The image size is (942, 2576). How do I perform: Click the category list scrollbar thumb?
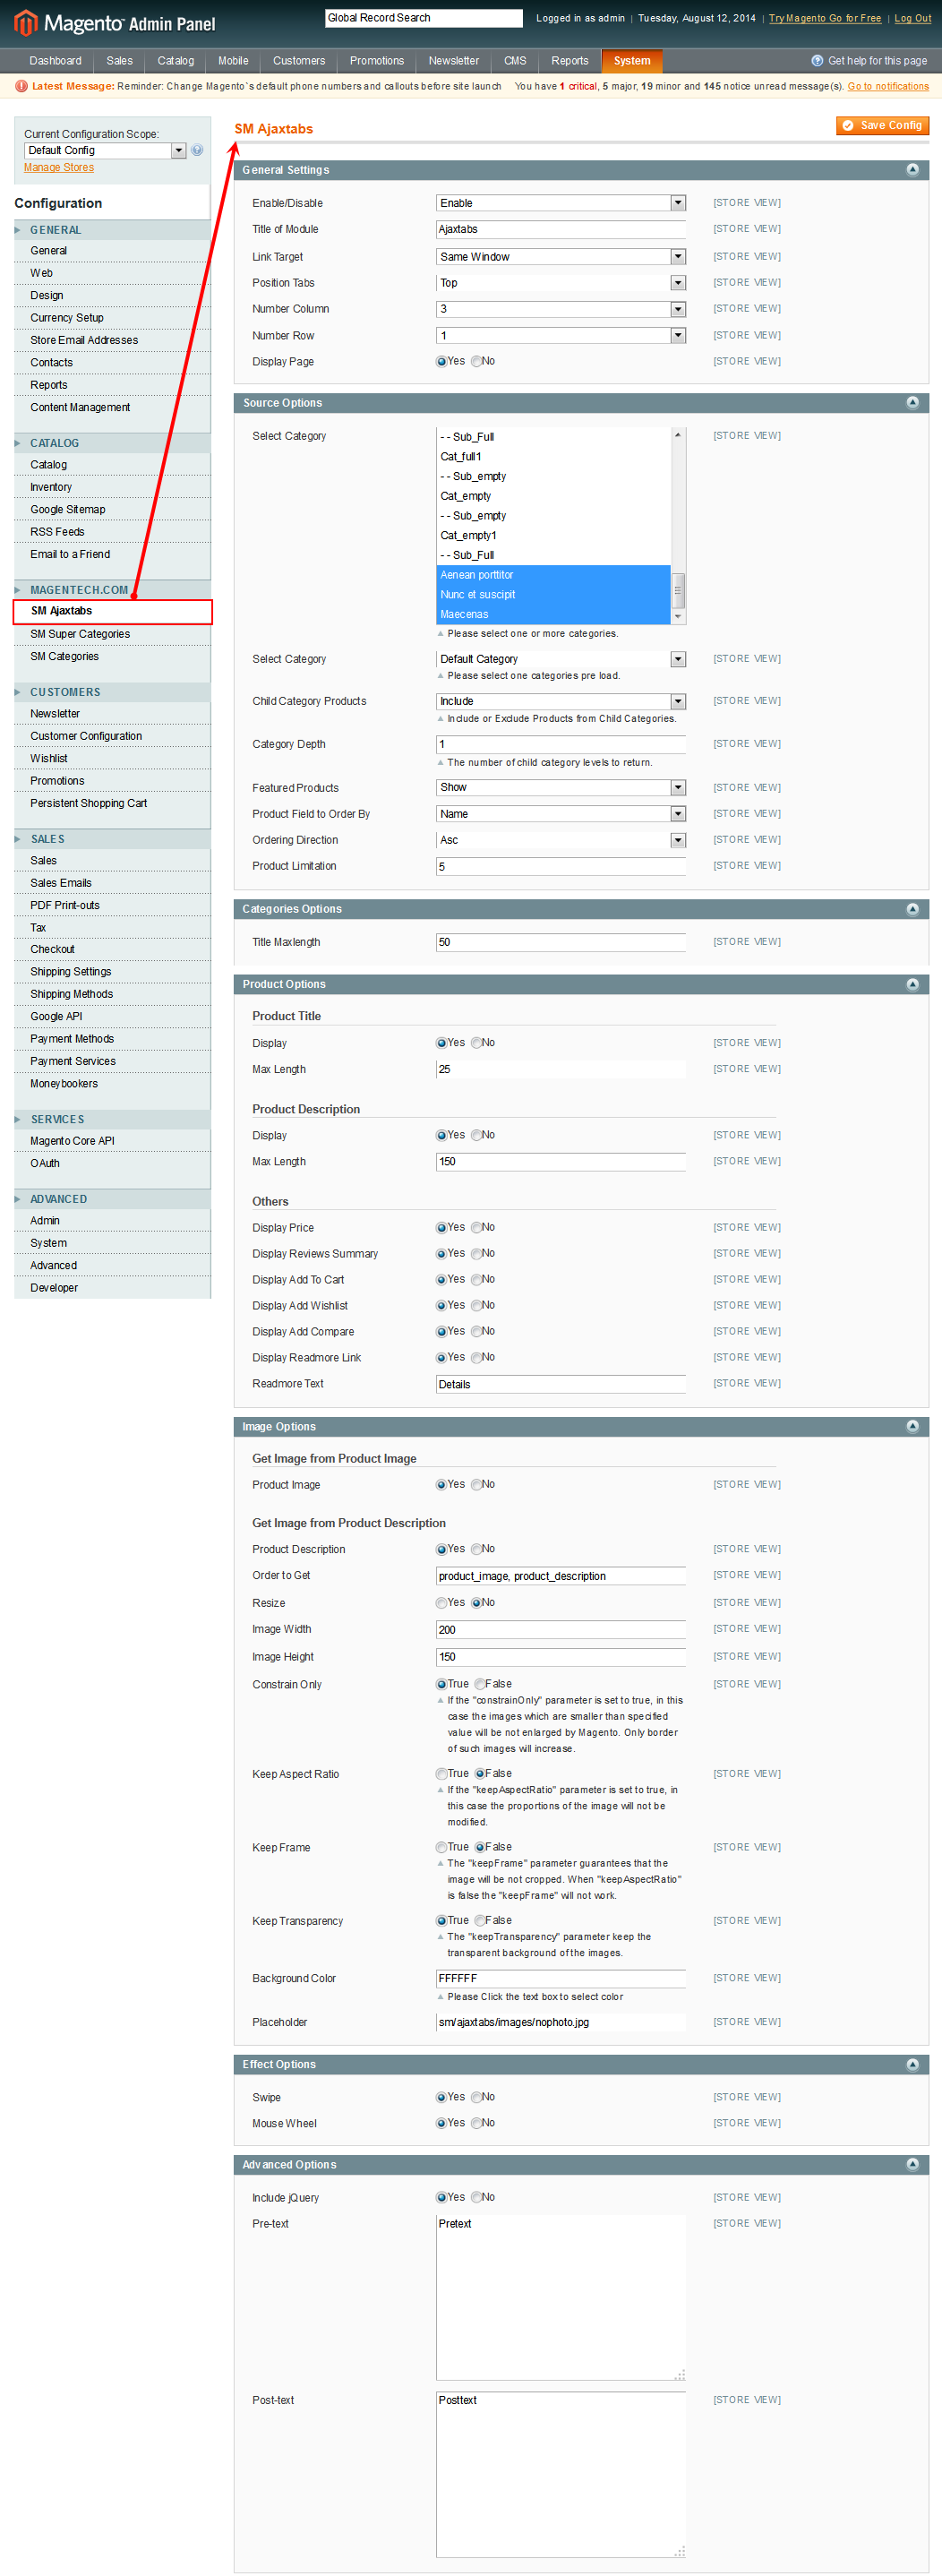pyautogui.click(x=678, y=590)
